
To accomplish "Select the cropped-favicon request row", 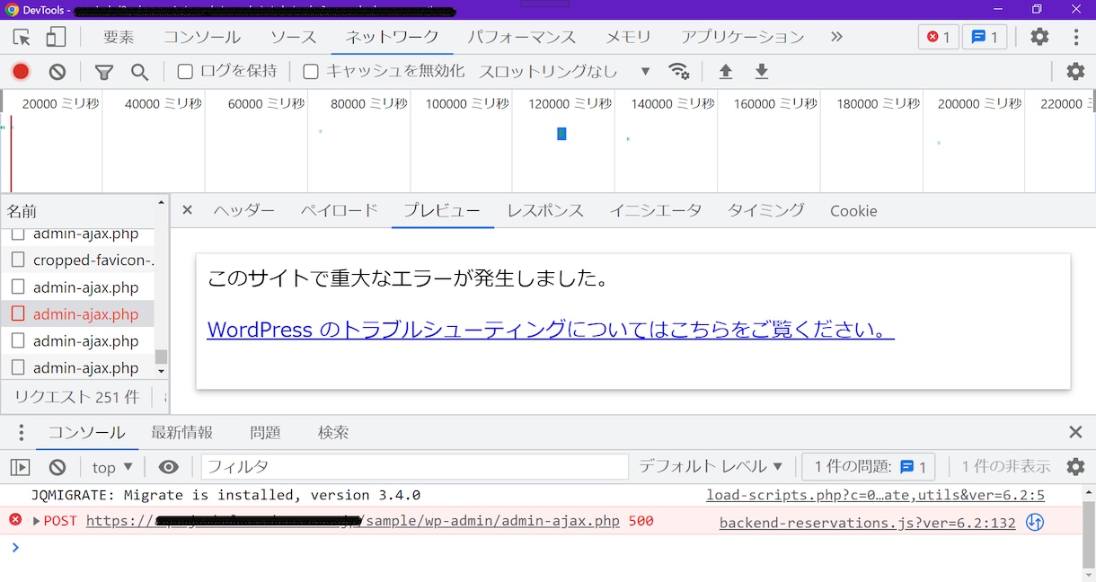I will point(77,260).
